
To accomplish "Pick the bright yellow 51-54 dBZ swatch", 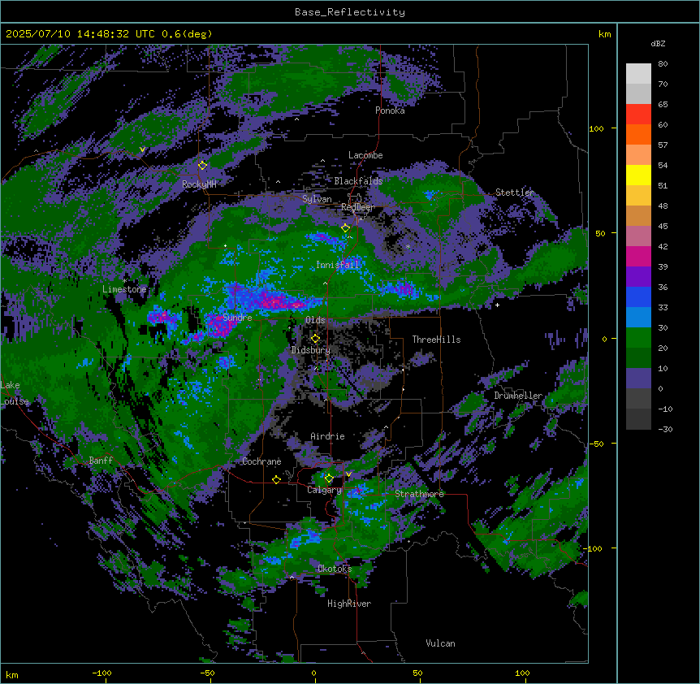I will tap(638, 175).
